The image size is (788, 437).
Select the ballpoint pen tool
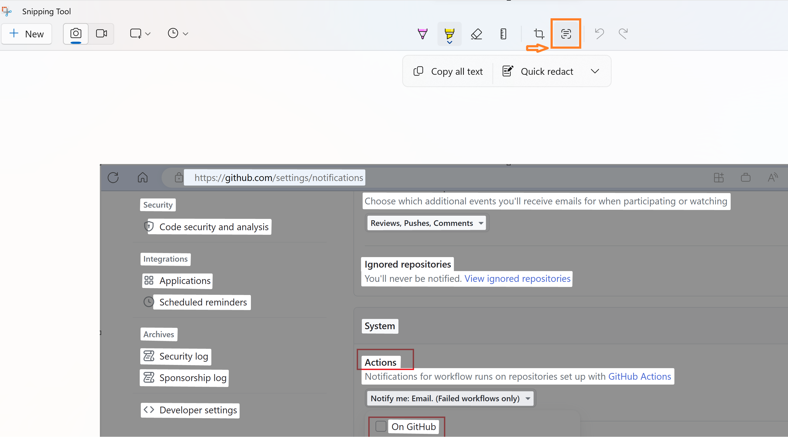tap(422, 34)
